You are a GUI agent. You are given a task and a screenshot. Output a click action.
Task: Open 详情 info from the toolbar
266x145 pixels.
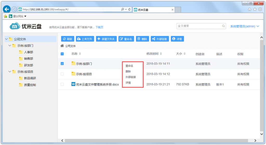pos(177,39)
